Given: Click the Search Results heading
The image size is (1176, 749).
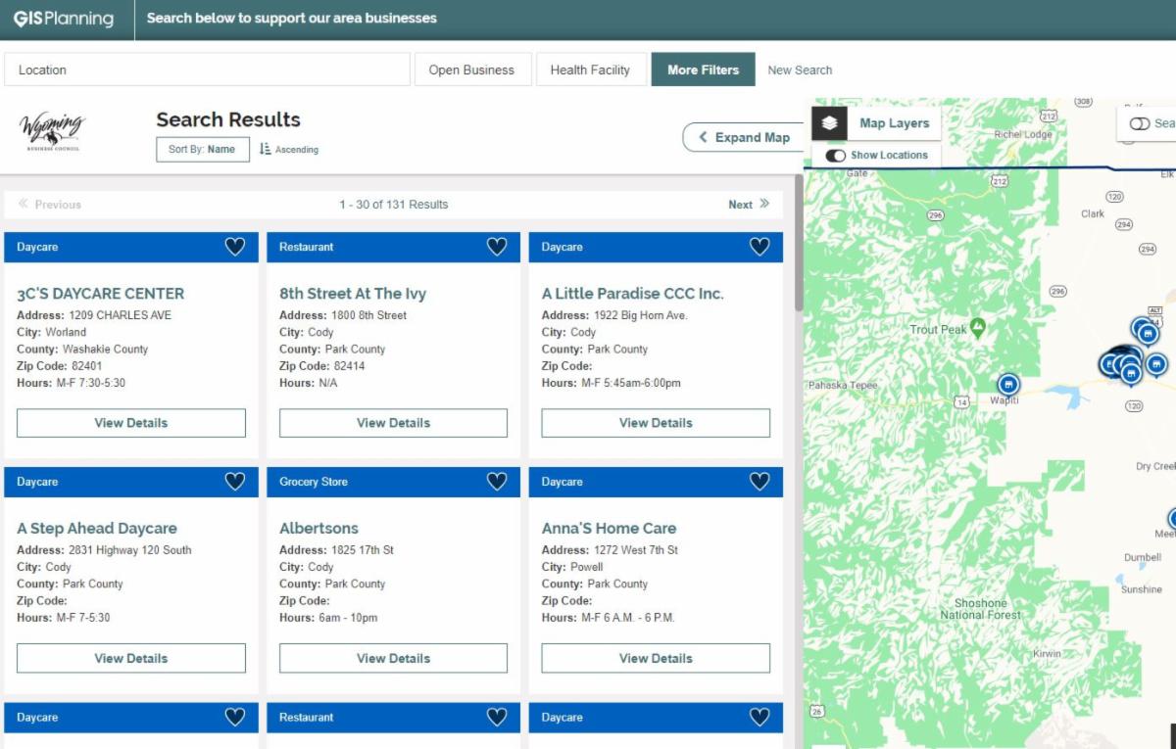Looking at the screenshot, I should 228,119.
